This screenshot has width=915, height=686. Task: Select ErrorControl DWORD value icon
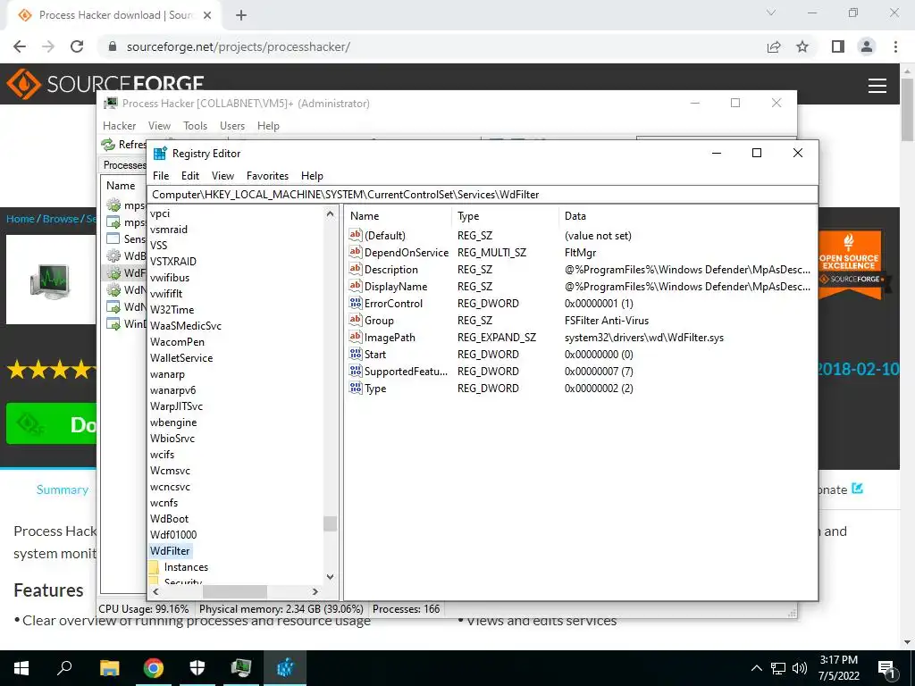click(x=356, y=303)
